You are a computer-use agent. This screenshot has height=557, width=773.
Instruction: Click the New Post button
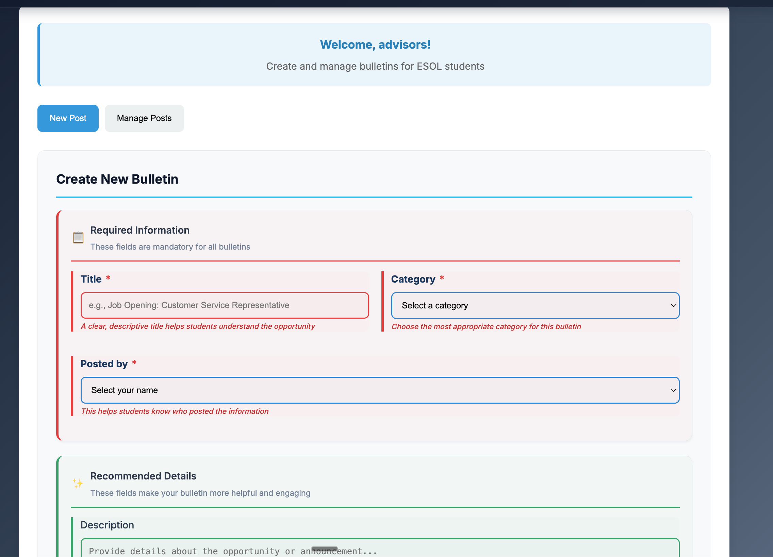[x=68, y=118]
